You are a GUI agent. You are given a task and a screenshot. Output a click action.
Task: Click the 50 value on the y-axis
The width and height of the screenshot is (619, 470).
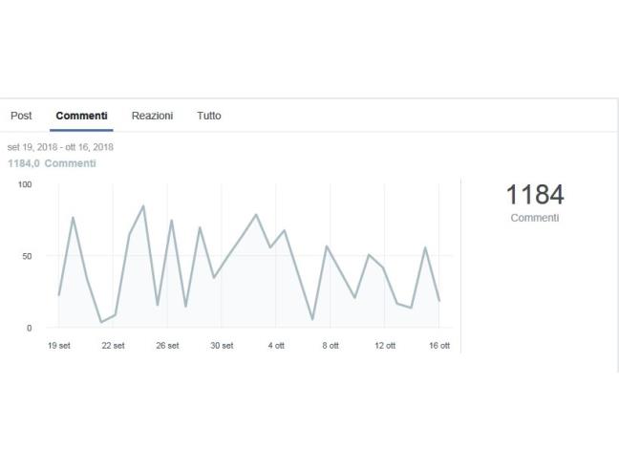27,256
